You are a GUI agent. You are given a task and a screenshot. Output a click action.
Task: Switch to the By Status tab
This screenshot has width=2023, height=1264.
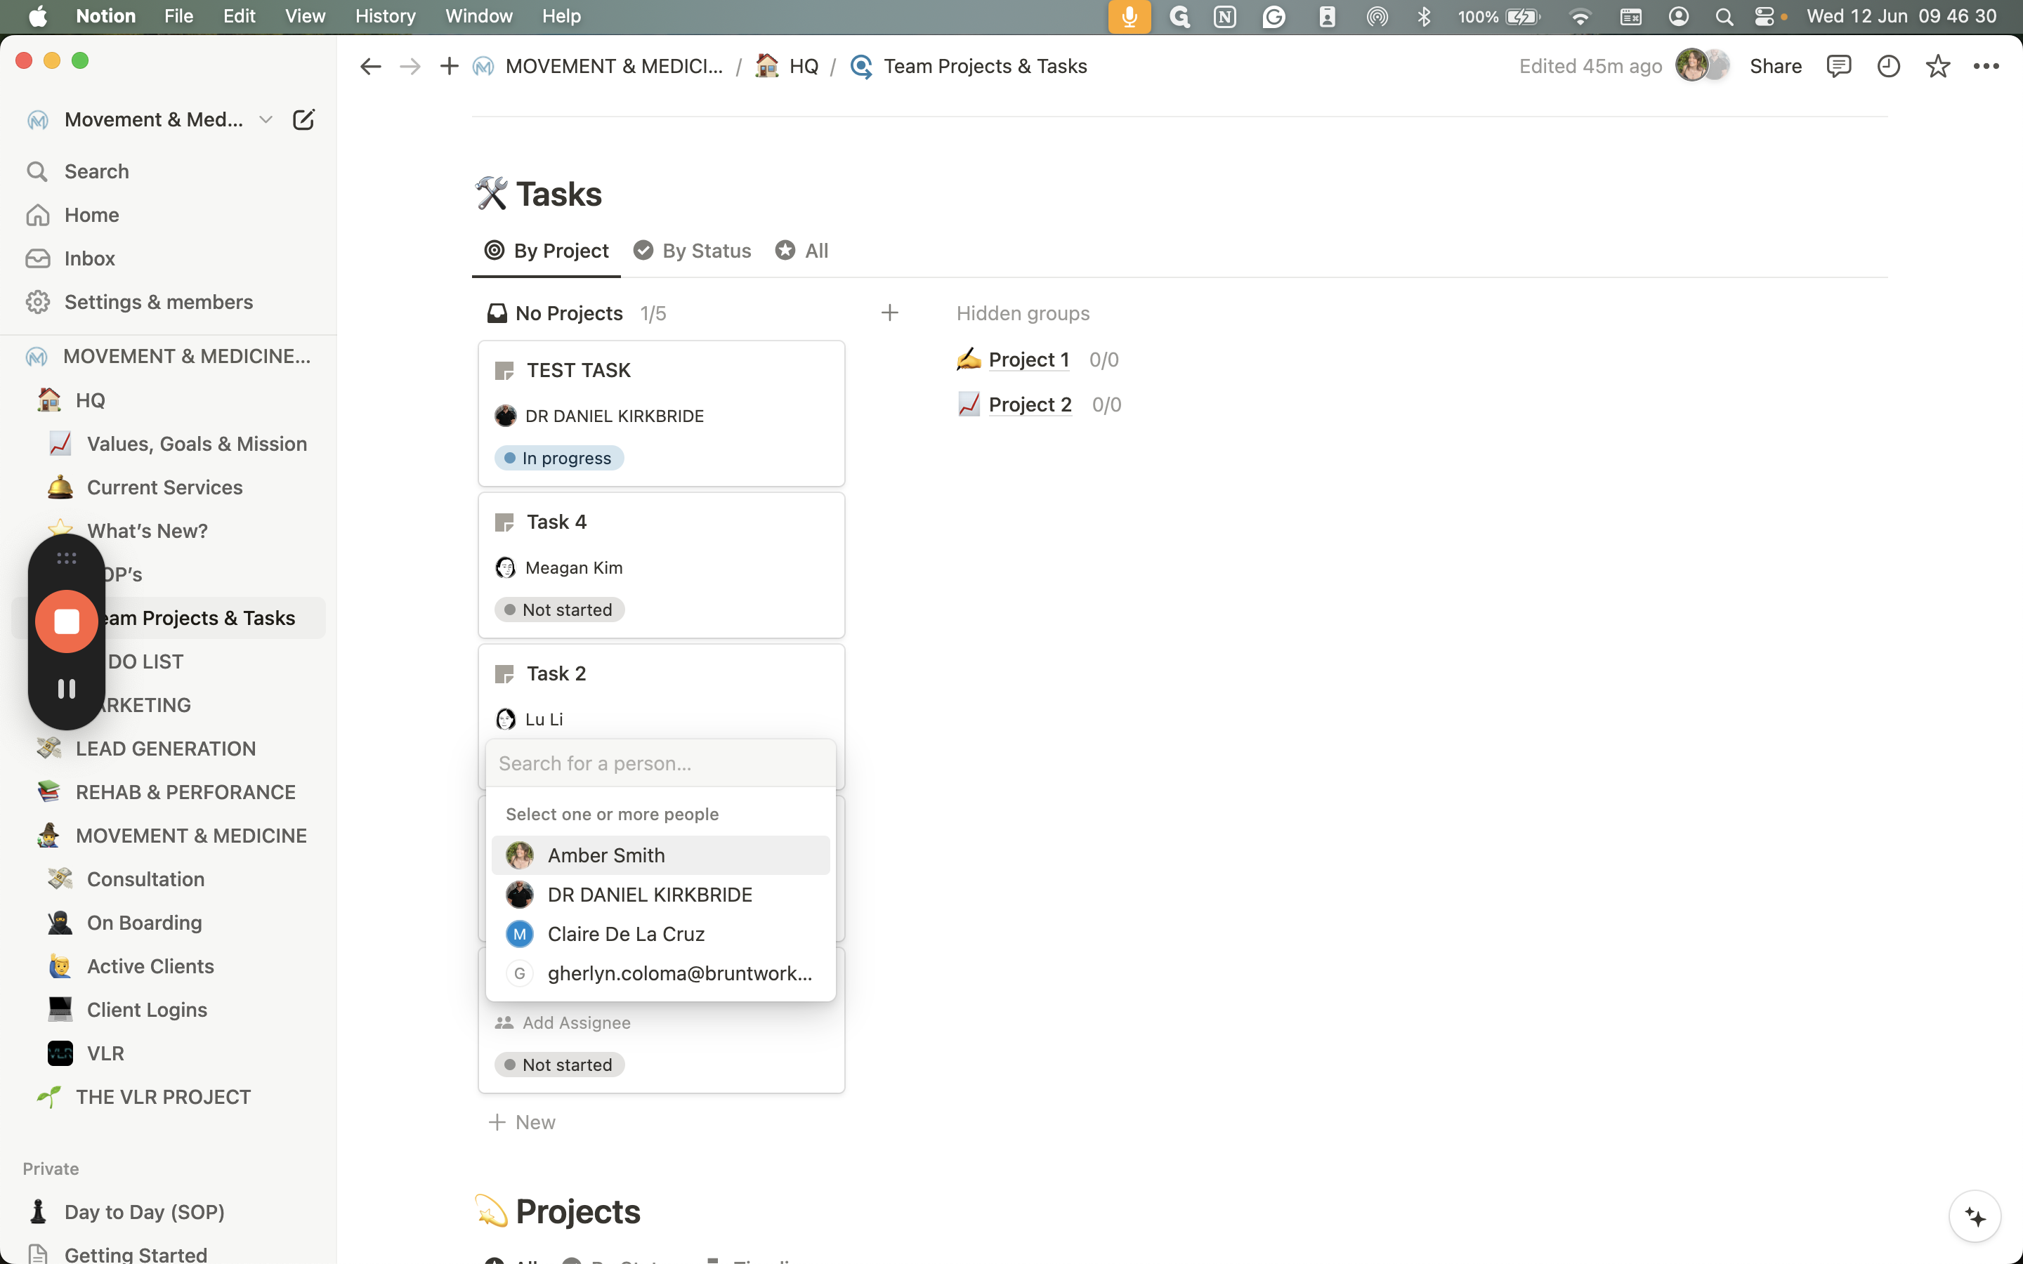pos(692,251)
